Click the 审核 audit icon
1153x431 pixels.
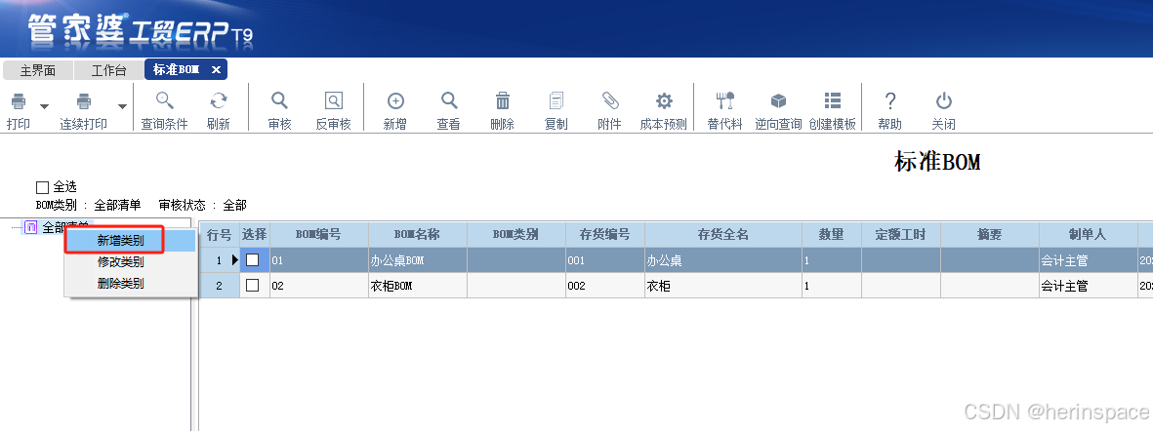280,100
